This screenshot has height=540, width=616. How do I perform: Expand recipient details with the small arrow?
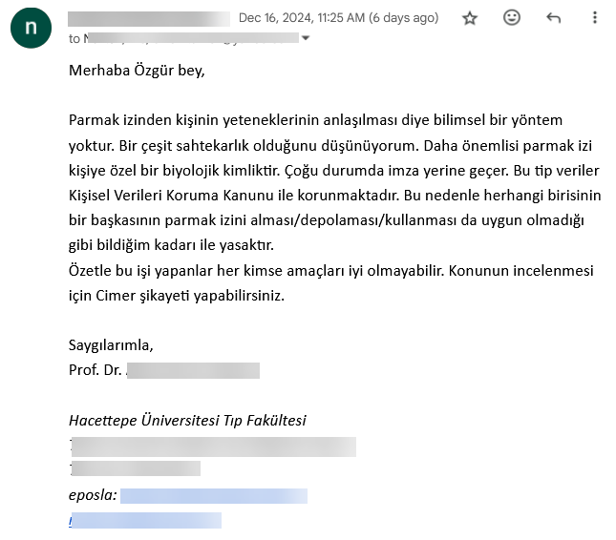pos(306,38)
